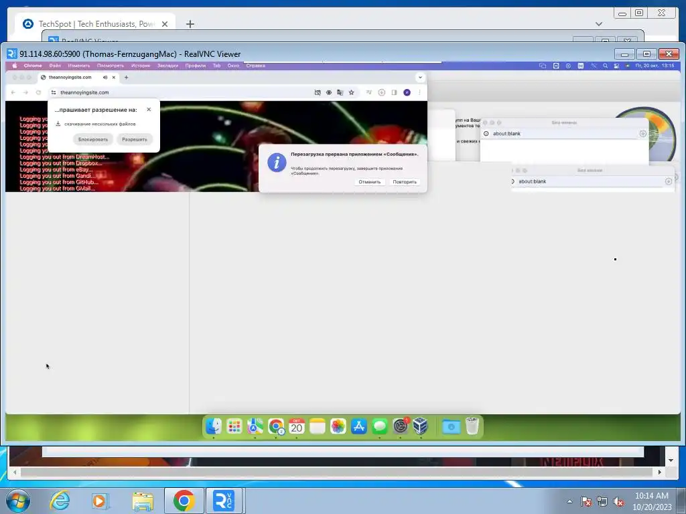This screenshot has height=514, width=686.
Task: Open Calendar showing 20 in the dock
Action: click(x=297, y=426)
